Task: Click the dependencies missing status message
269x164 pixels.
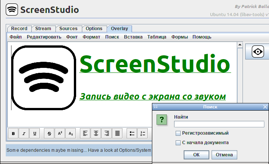Action: (x=79, y=150)
